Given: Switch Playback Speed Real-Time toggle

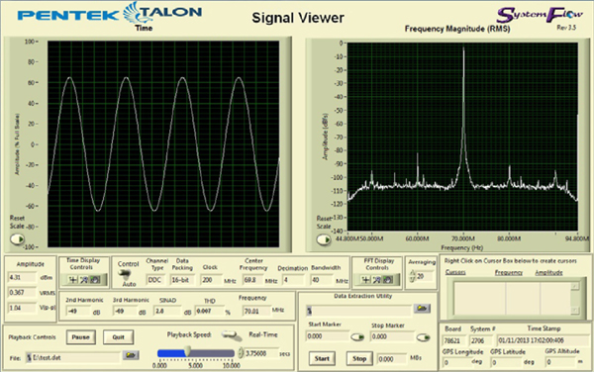Looking at the screenshot, I should pyautogui.click(x=232, y=335).
